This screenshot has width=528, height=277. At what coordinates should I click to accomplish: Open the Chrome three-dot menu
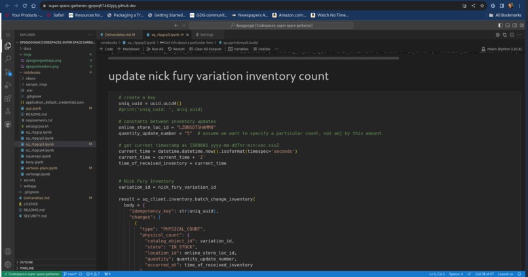(519, 6)
